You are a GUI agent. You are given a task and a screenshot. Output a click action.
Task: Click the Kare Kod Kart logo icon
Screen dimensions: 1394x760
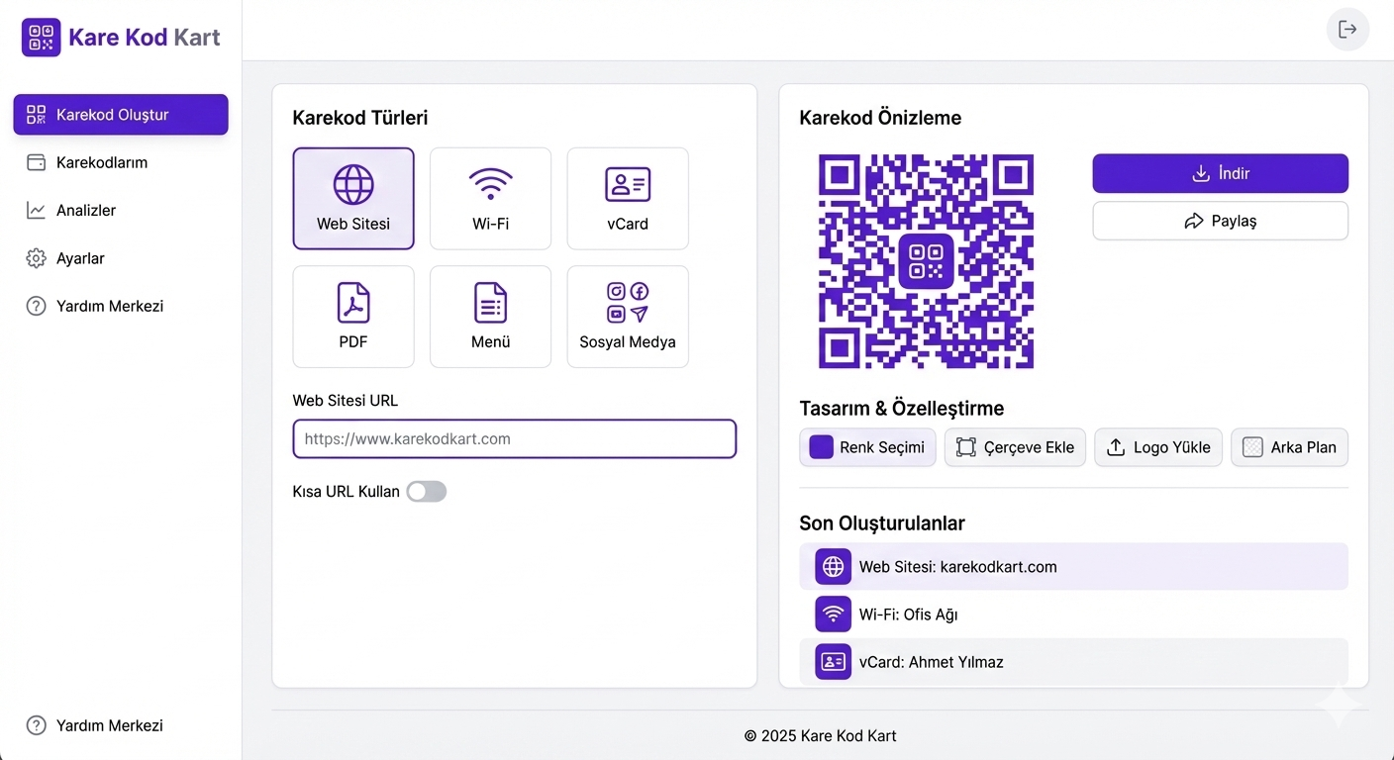click(41, 38)
